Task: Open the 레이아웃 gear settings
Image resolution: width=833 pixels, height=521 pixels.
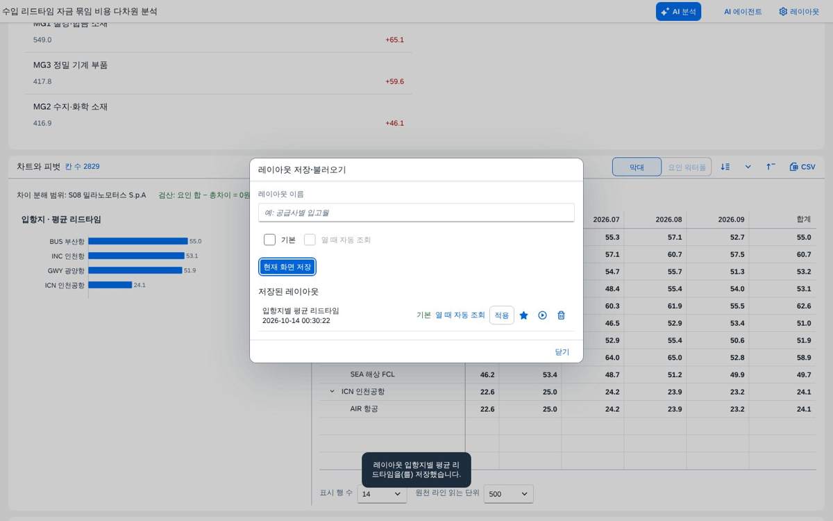Action: pos(799,11)
